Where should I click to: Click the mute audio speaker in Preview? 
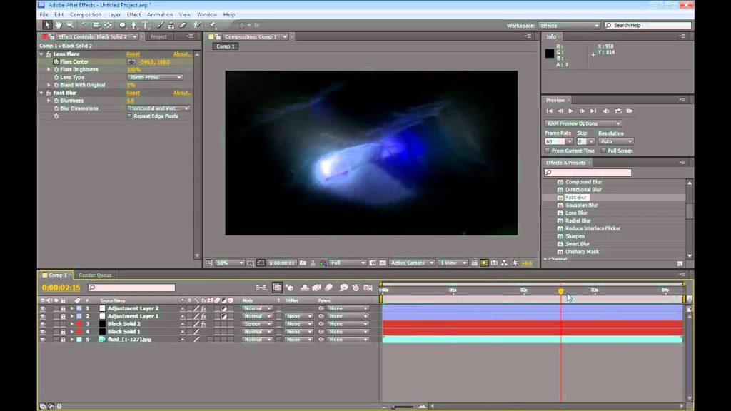pyautogui.click(x=606, y=111)
